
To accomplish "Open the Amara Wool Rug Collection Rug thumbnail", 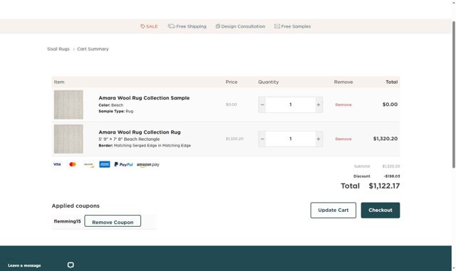I will coord(68,139).
